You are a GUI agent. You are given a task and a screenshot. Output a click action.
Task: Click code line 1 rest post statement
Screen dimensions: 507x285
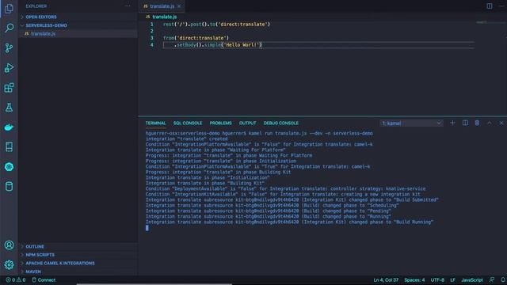pyautogui.click(x=216, y=25)
